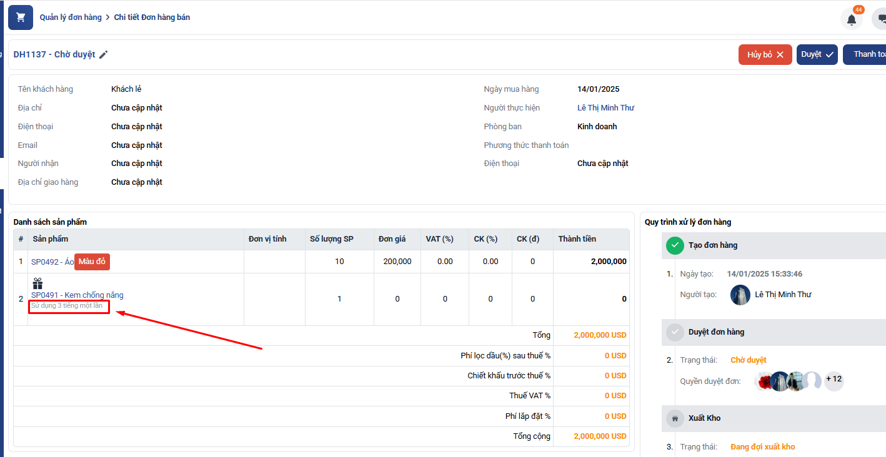
Task: Click Lê Thị Minh Thư creator avatar
Action: coord(740,295)
